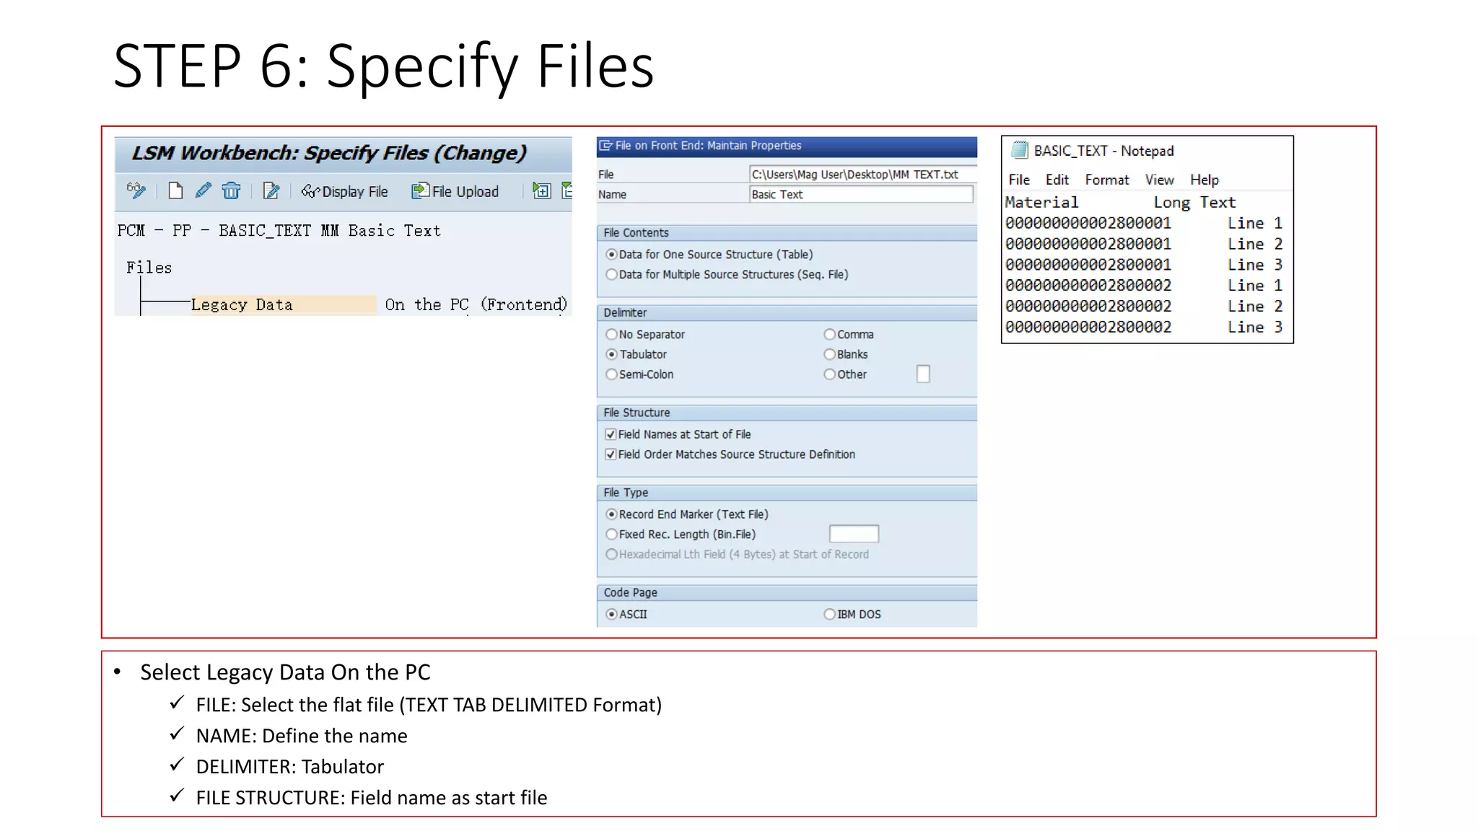
Task: Click the Display File toolbar button
Action: click(345, 191)
